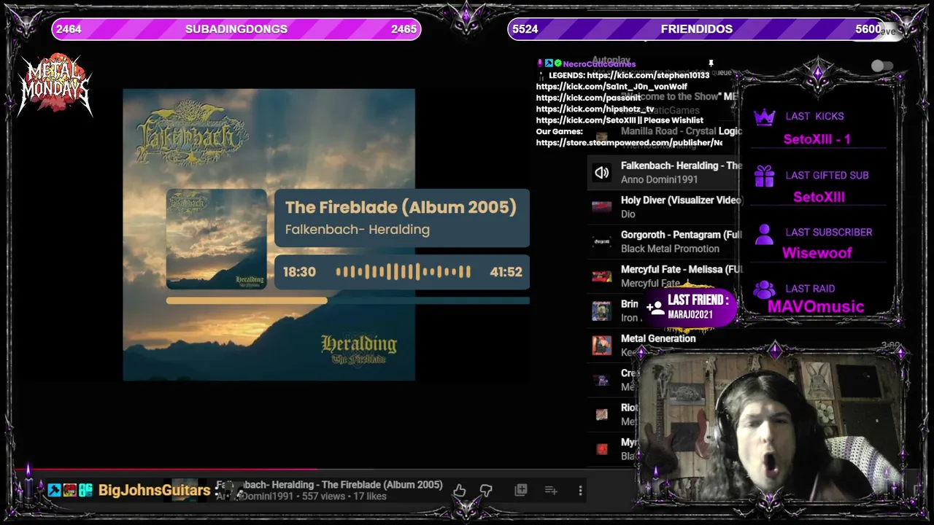Click the MARAJO2021 last friend name
Screen dimensions: 934x525
point(690,315)
